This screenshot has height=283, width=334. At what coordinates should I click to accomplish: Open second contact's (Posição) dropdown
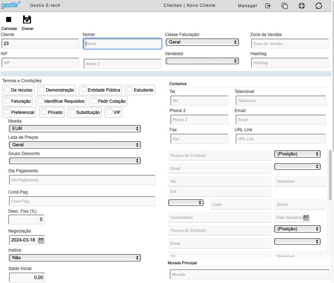pyautogui.click(x=297, y=229)
